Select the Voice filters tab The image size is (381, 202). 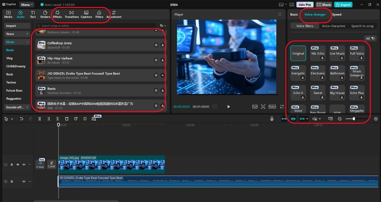(305, 26)
